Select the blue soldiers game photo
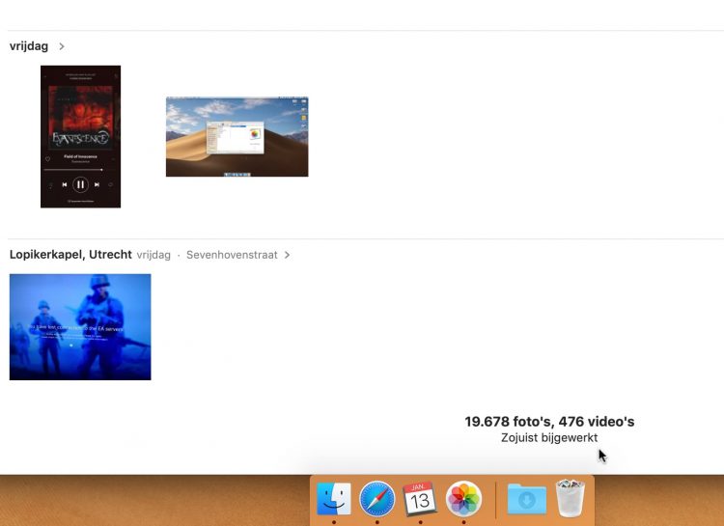Screen dimensions: 724x526 click(80, 326)
